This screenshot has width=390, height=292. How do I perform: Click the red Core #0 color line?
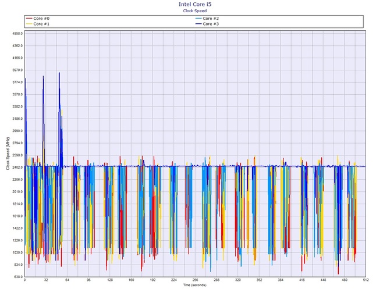pyautogui.click(x=29, y=19)
